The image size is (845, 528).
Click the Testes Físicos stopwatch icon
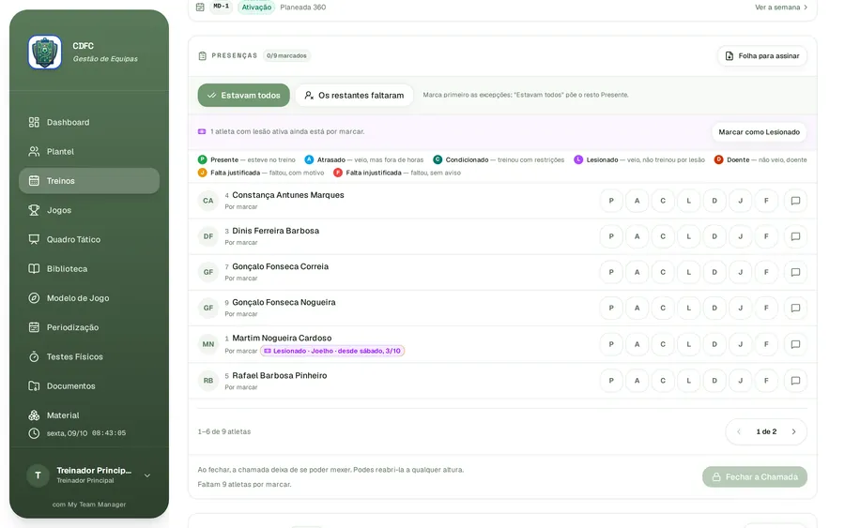coord(34,356)
